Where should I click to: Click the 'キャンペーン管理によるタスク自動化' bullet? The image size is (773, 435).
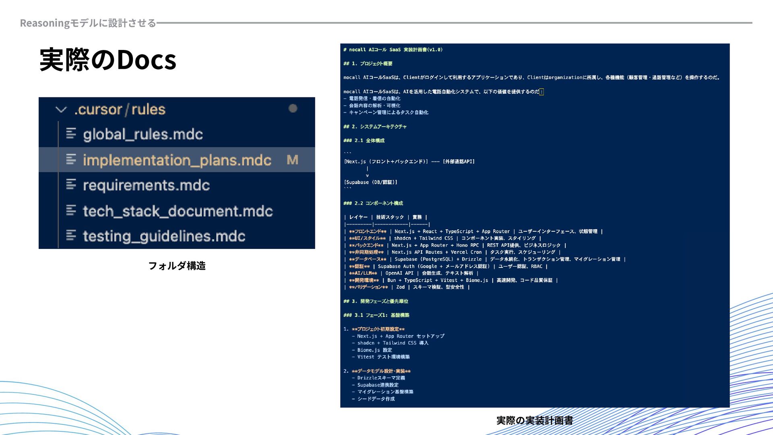click(x=386, y=112)
